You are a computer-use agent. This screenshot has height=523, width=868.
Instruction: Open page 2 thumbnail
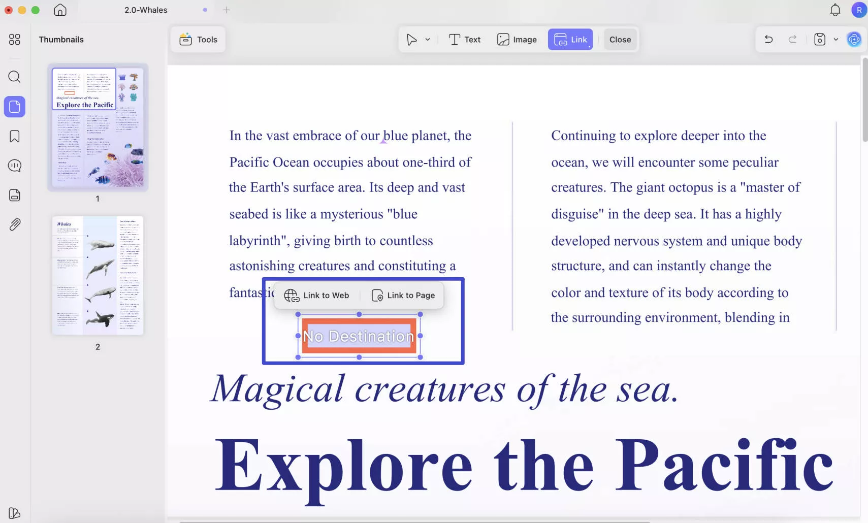pos(98,276)
